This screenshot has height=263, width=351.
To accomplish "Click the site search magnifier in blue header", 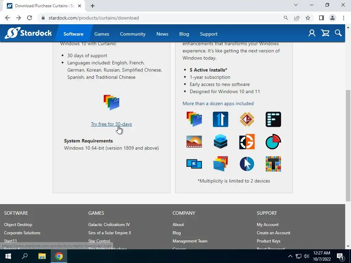I will 338,33.
